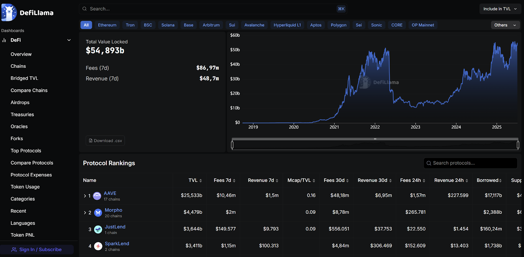
Task: Sort by the Mcap/TVL column arrows
Action: (x=314, y=181)
